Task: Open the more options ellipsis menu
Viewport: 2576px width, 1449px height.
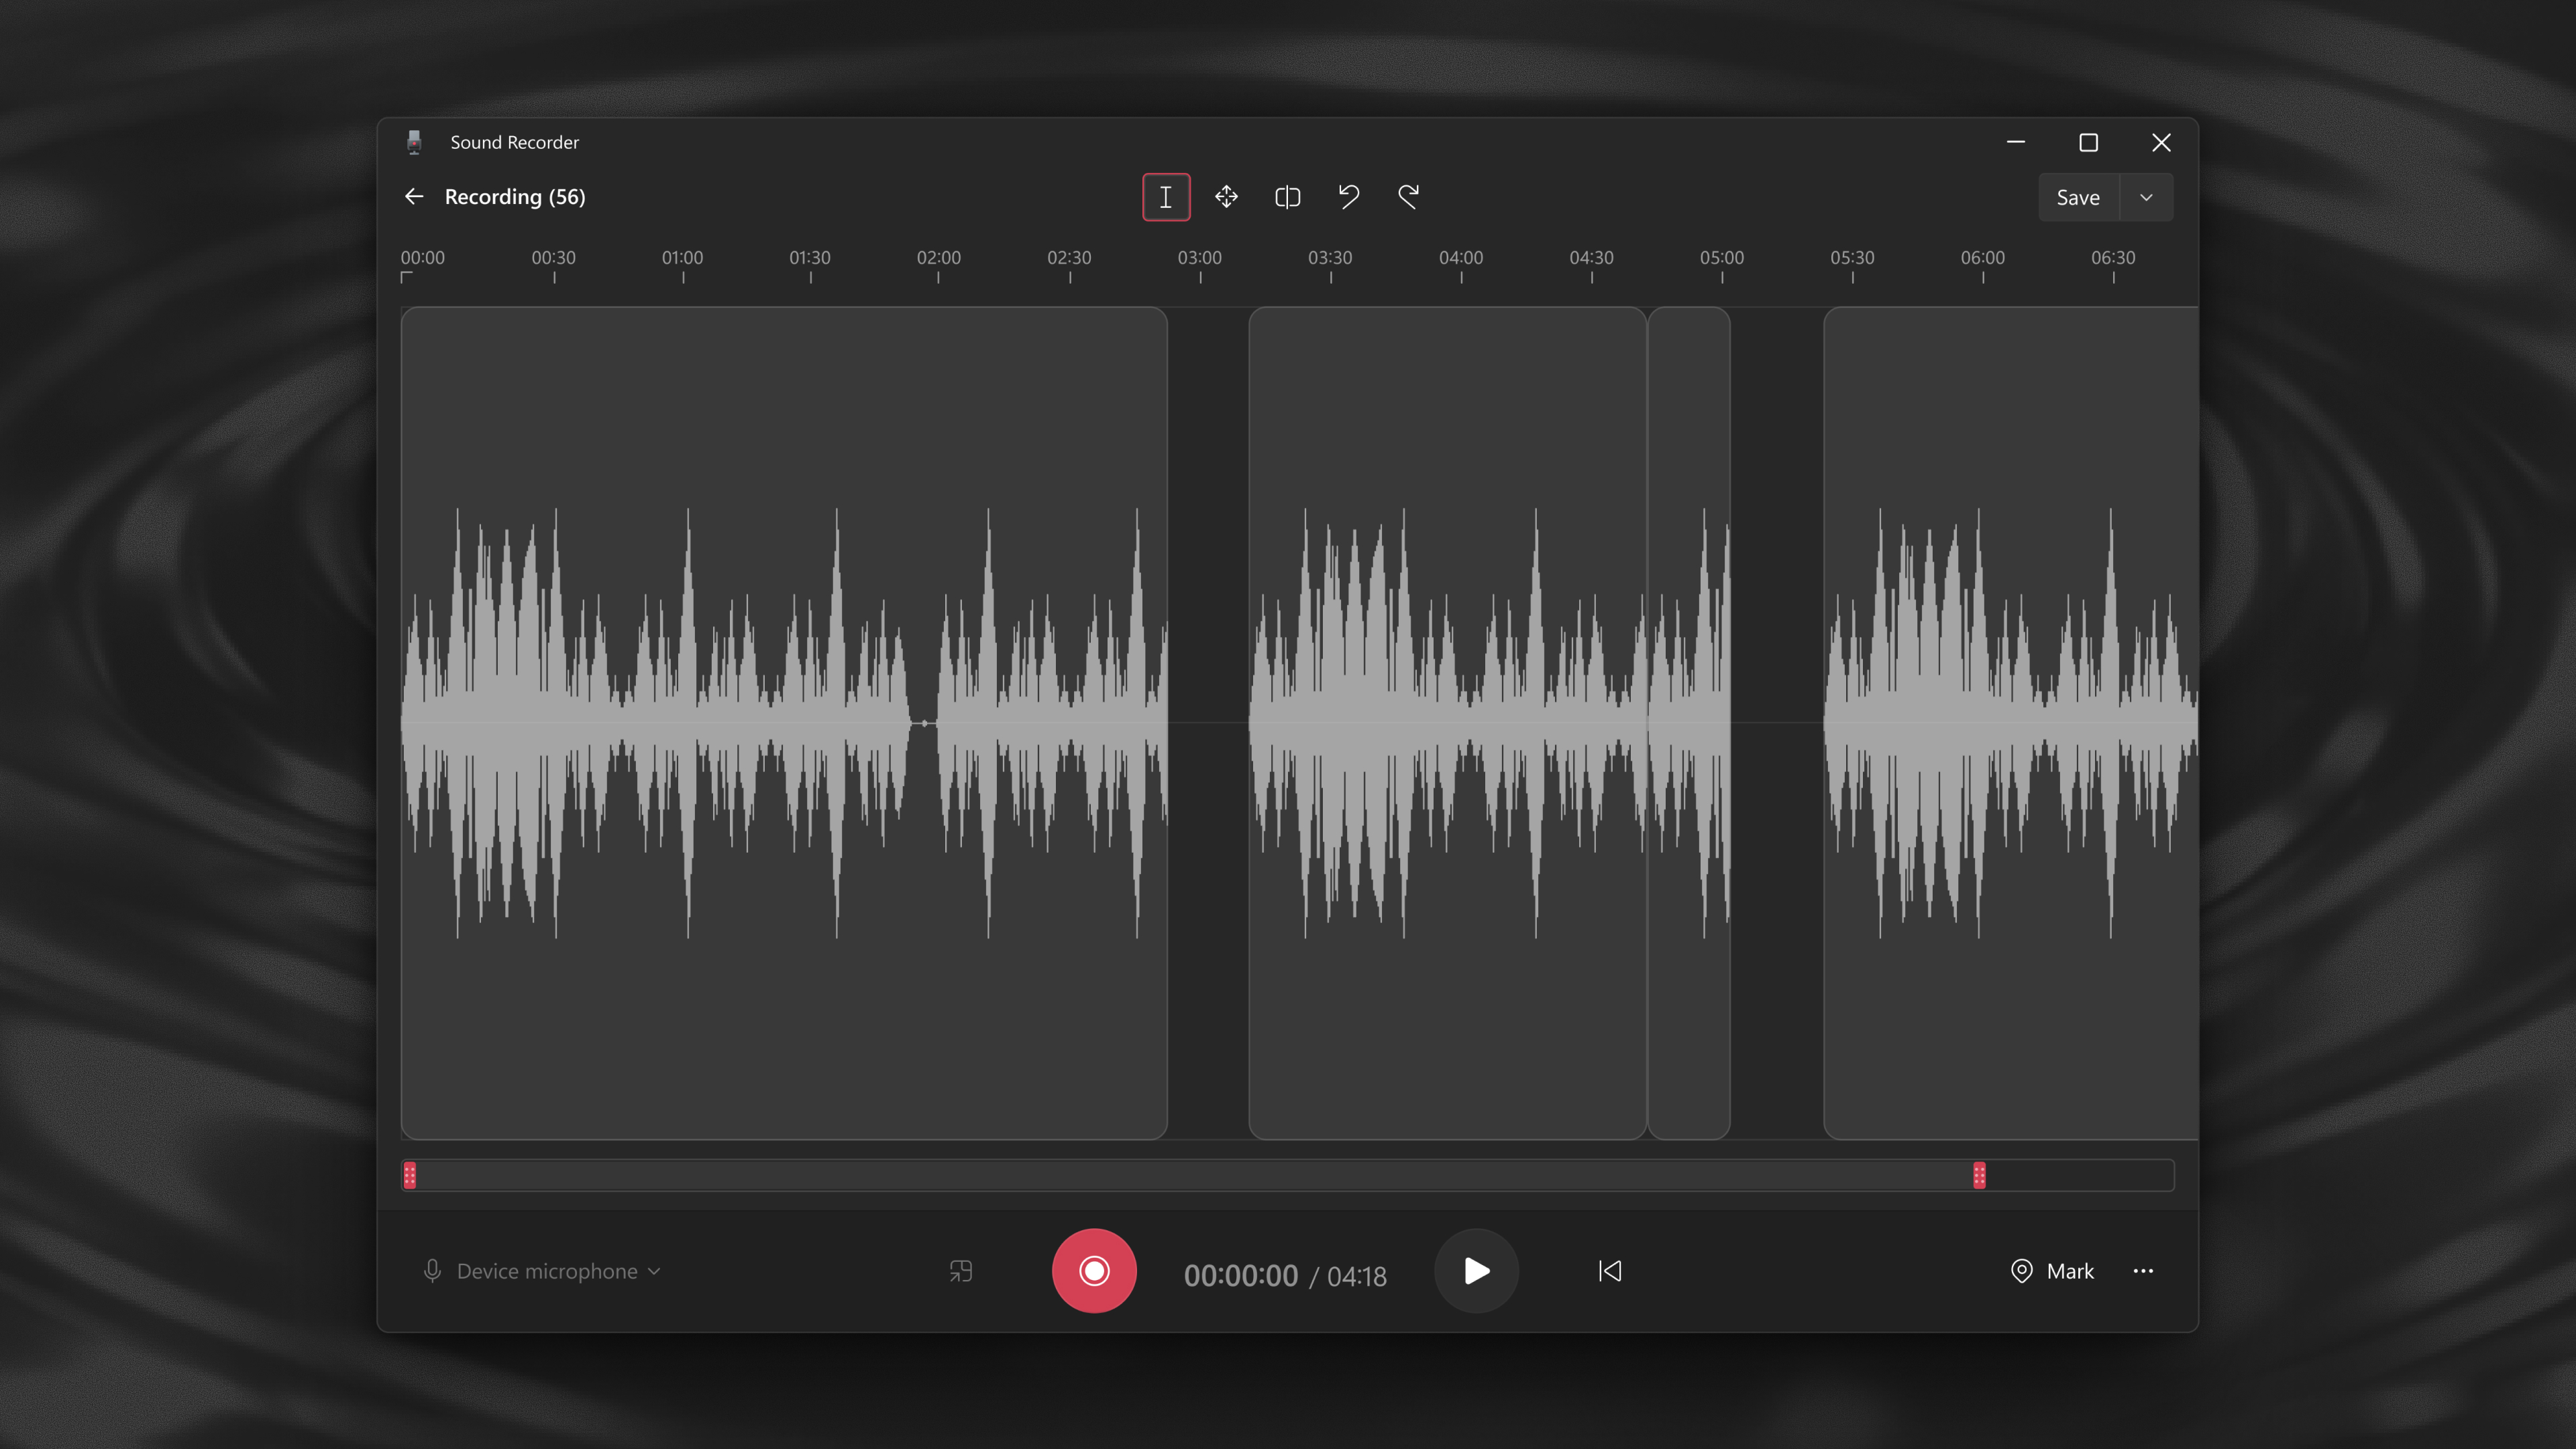Action: [x=2143, y=1271]
